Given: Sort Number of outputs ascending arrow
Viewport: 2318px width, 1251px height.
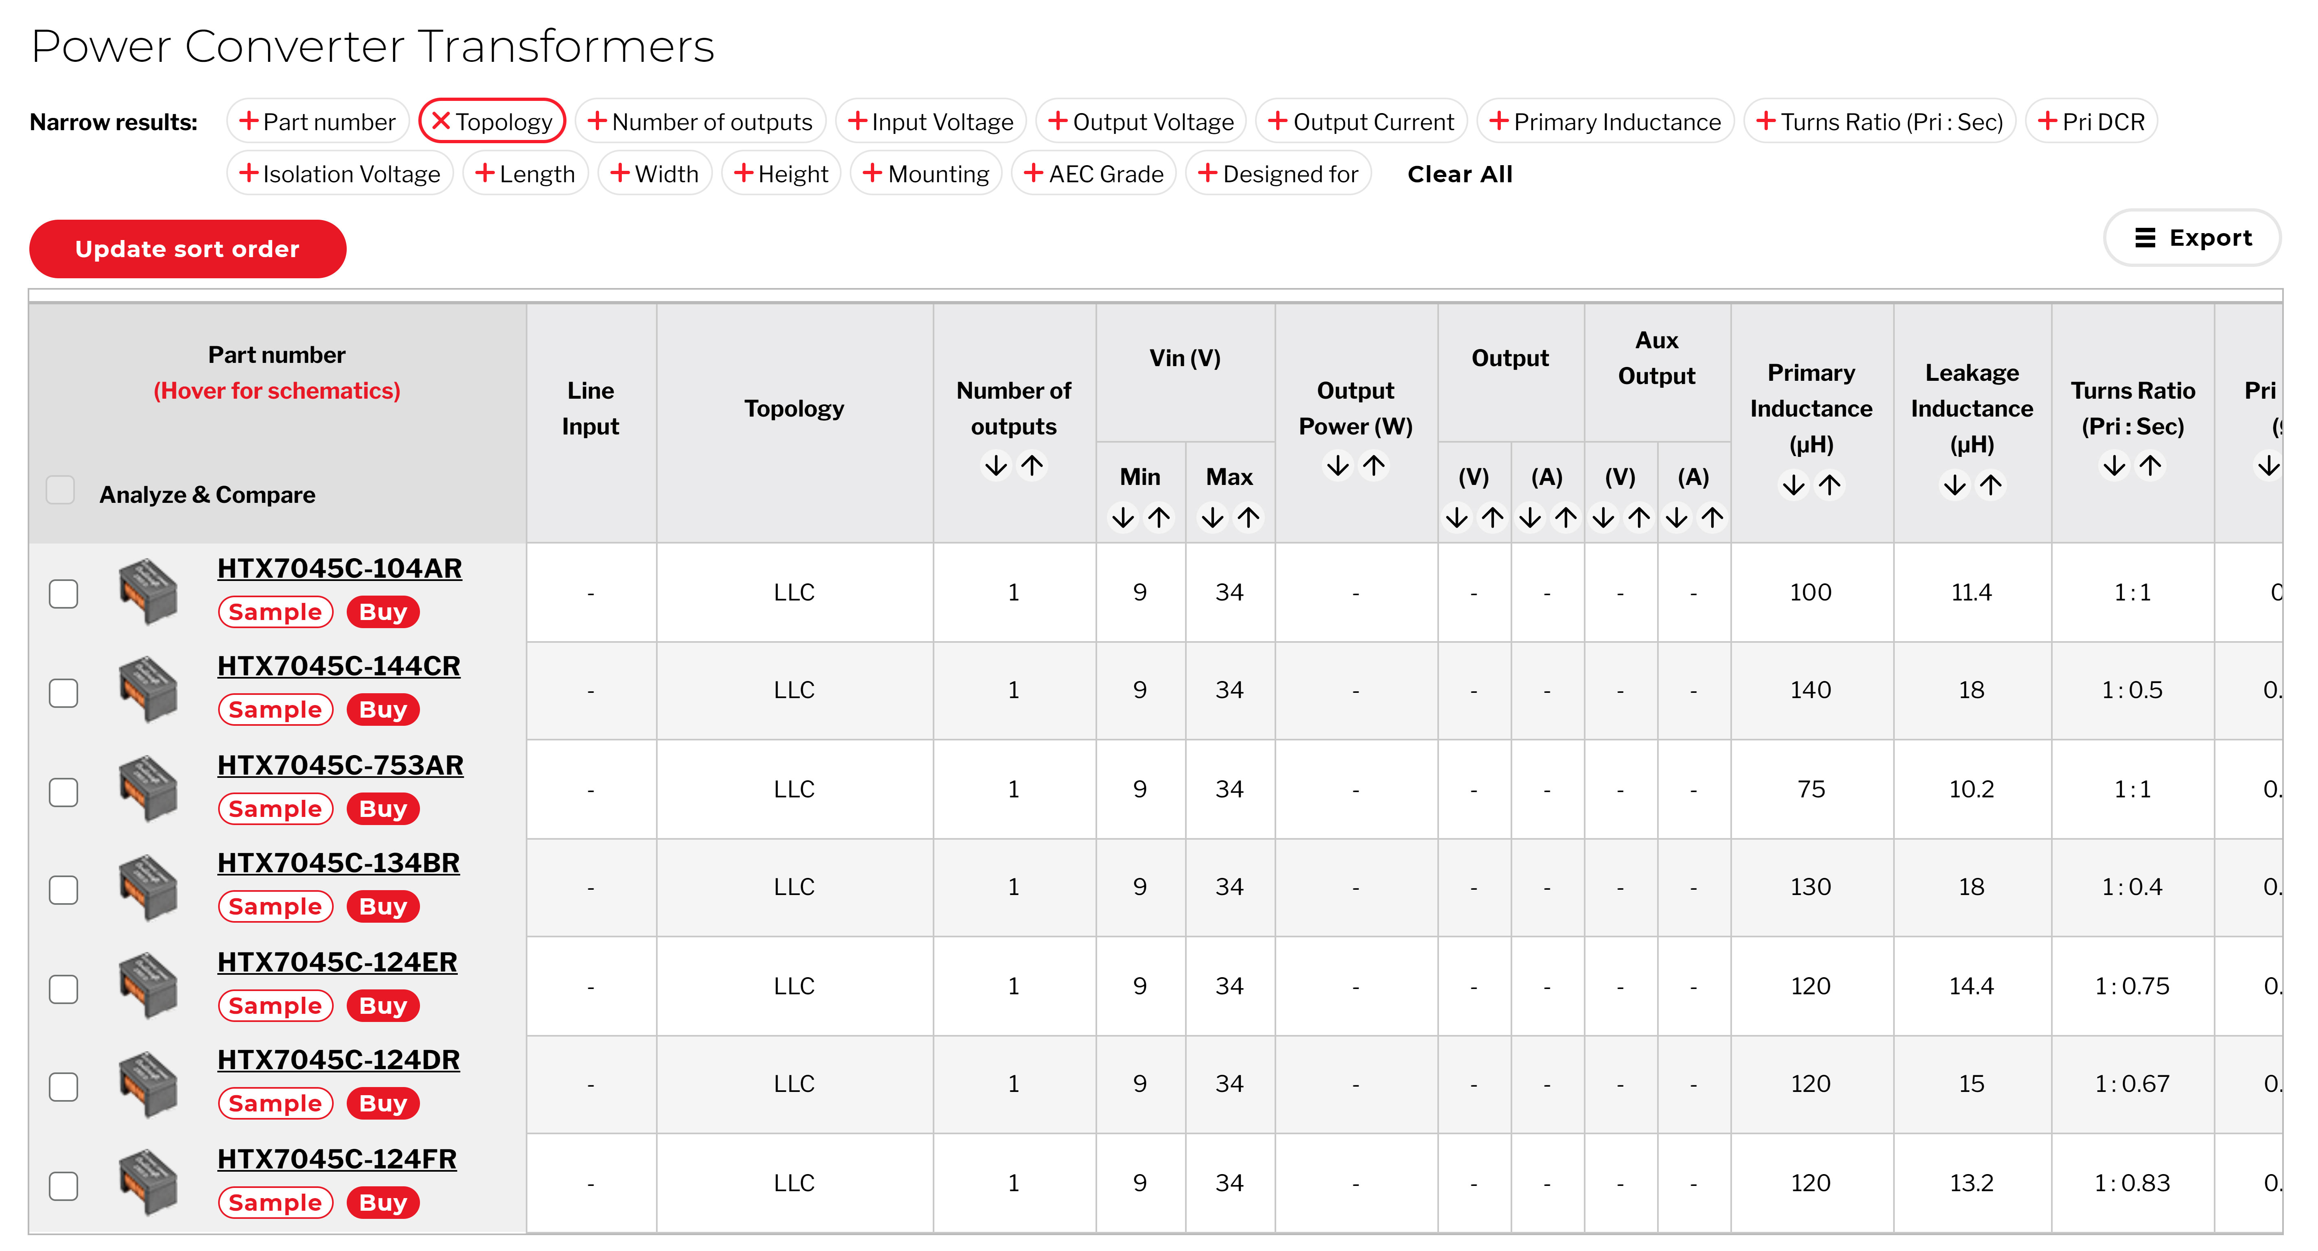Looking at the screenshot, I should pyautogui.click(x=1032, y=466).
